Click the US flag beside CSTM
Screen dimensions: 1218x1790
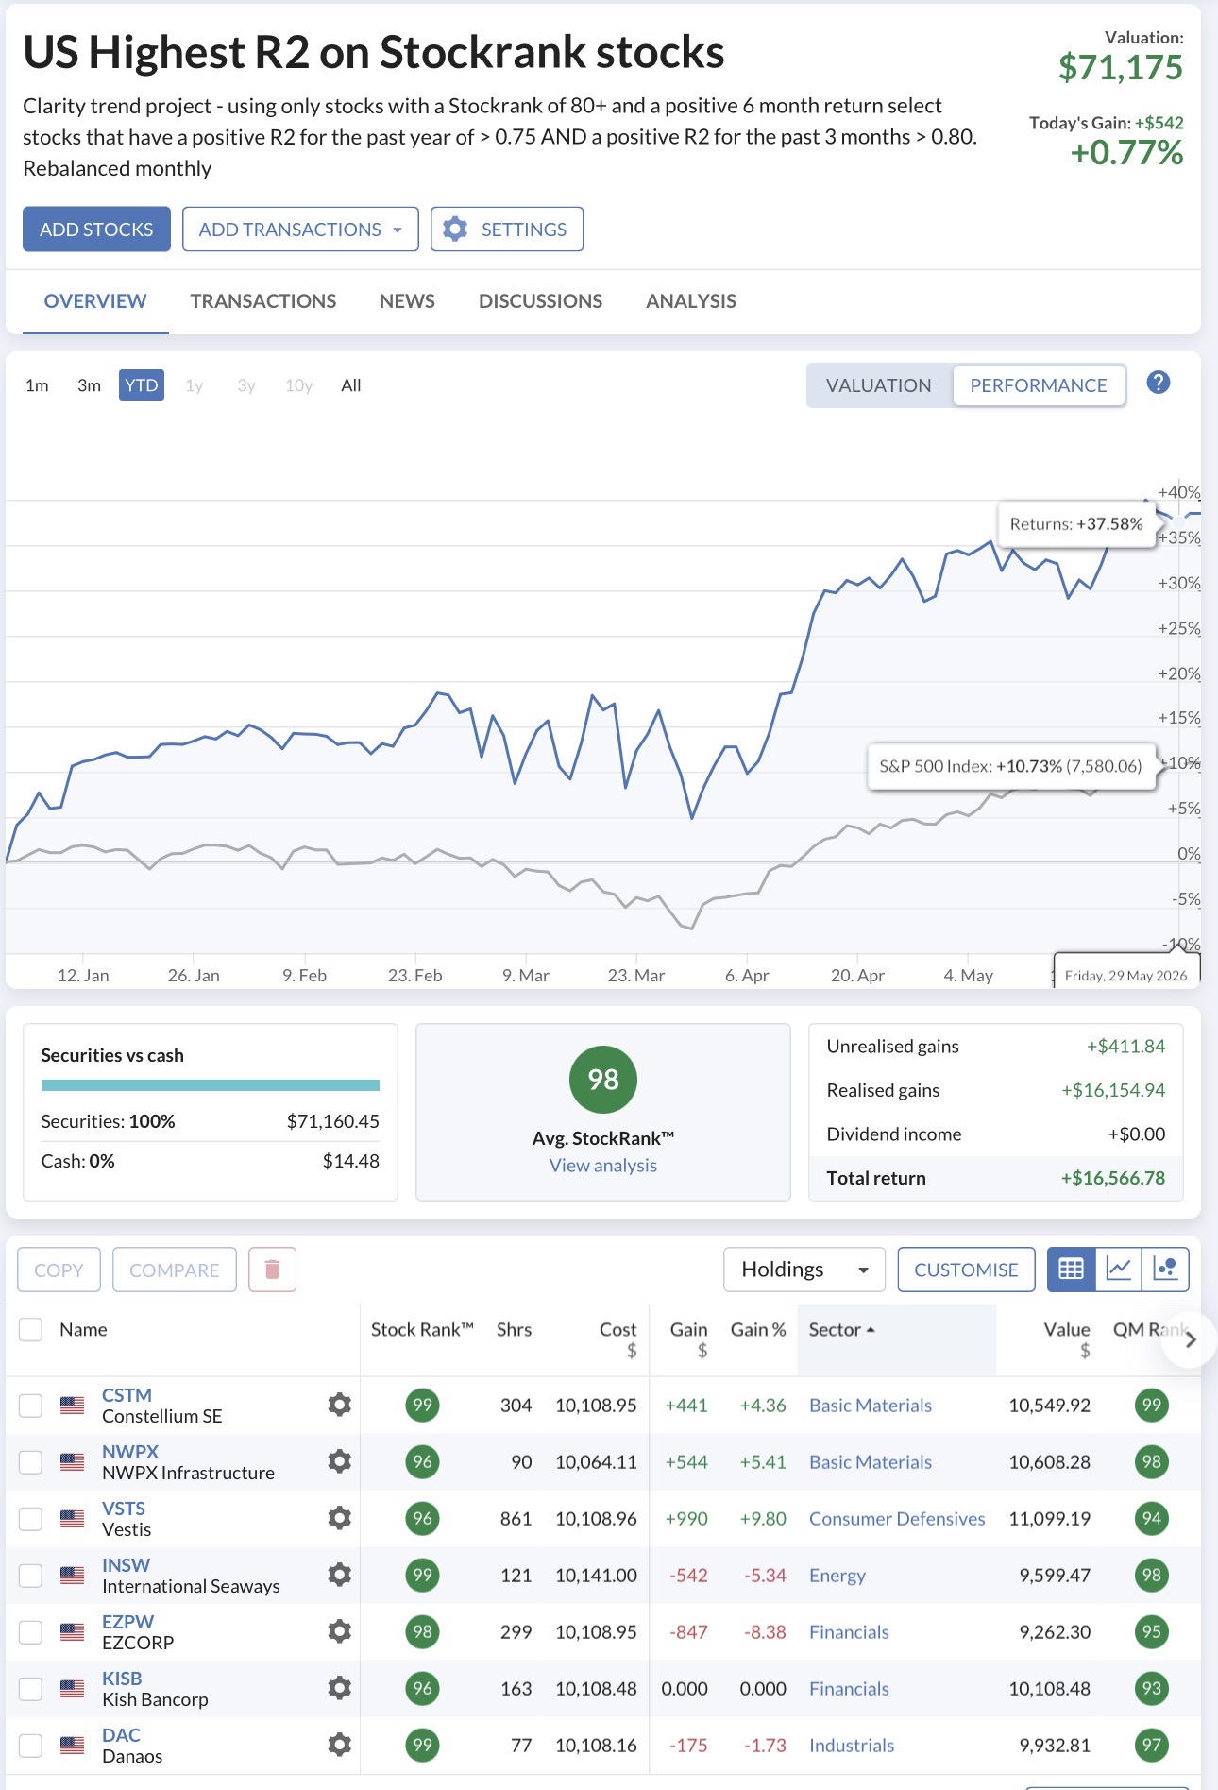click(x=72, y=1406)
